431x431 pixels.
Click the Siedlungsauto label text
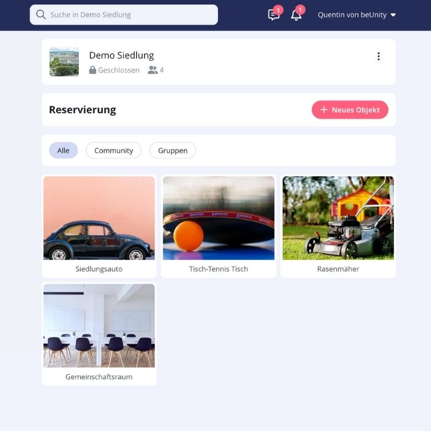[x=99, y=269]
